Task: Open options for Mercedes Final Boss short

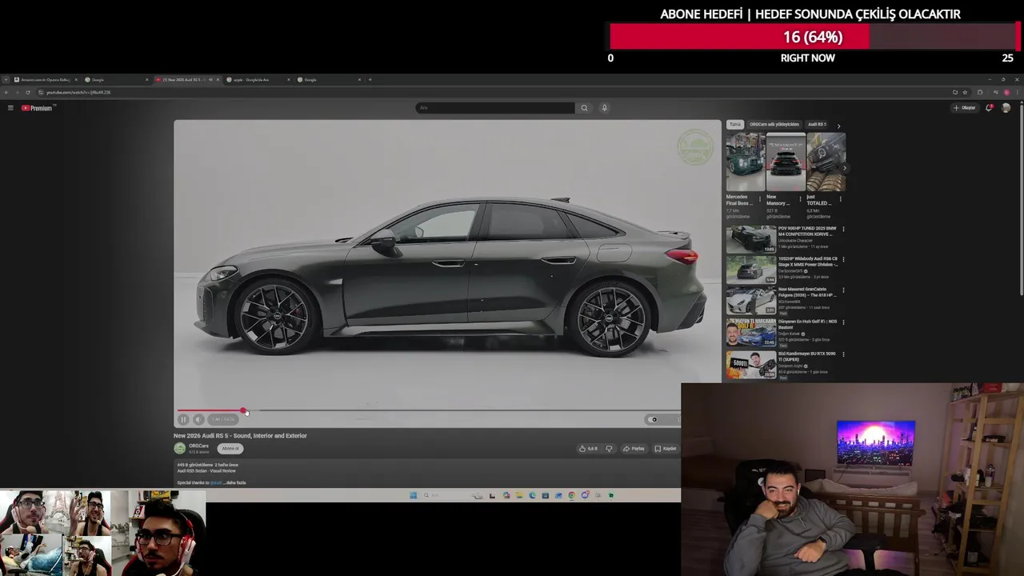Action: tap(760, 199)
